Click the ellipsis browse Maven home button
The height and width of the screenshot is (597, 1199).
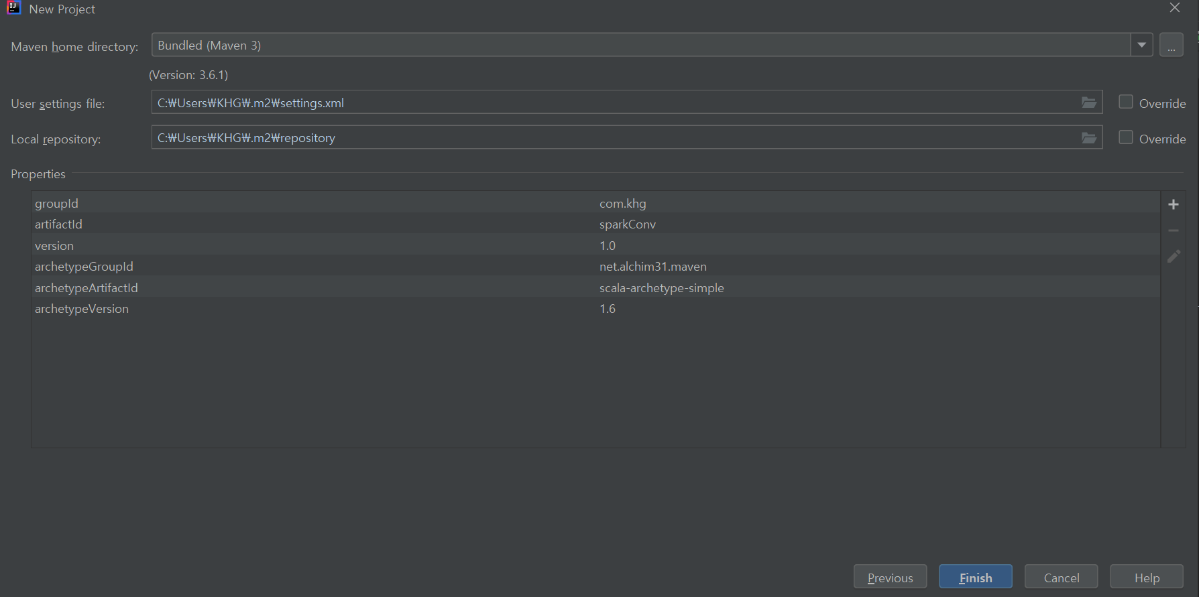click(1171, 46)
